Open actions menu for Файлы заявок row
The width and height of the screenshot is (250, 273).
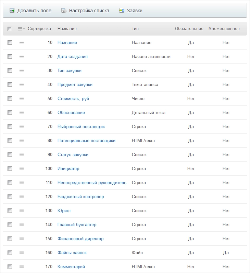(22, 253)
